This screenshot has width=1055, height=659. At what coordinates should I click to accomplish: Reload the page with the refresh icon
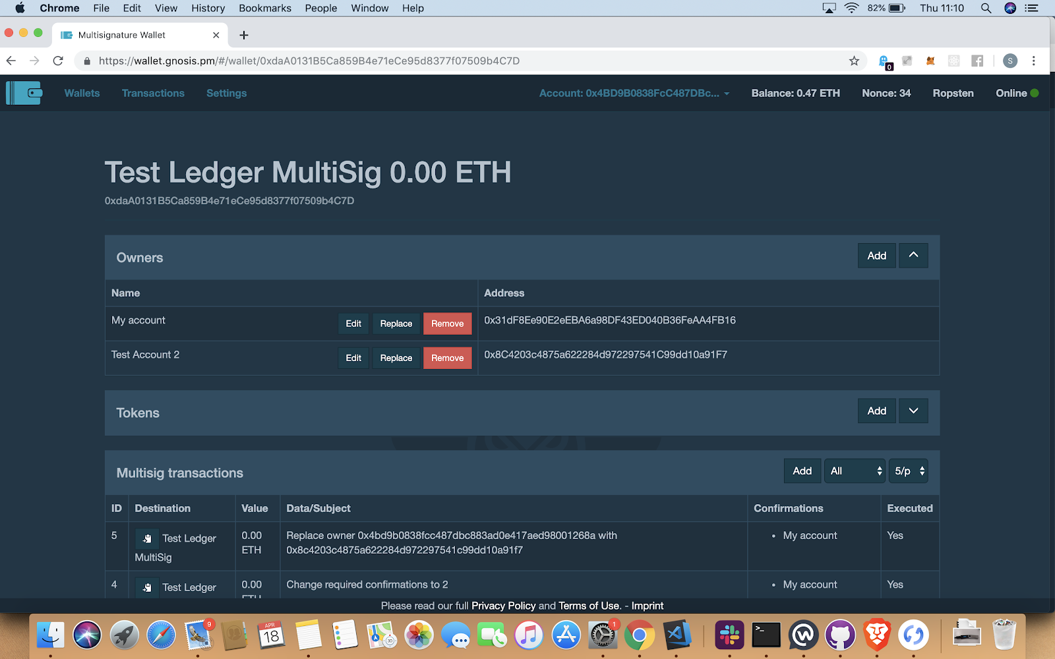tap(58, 61)
